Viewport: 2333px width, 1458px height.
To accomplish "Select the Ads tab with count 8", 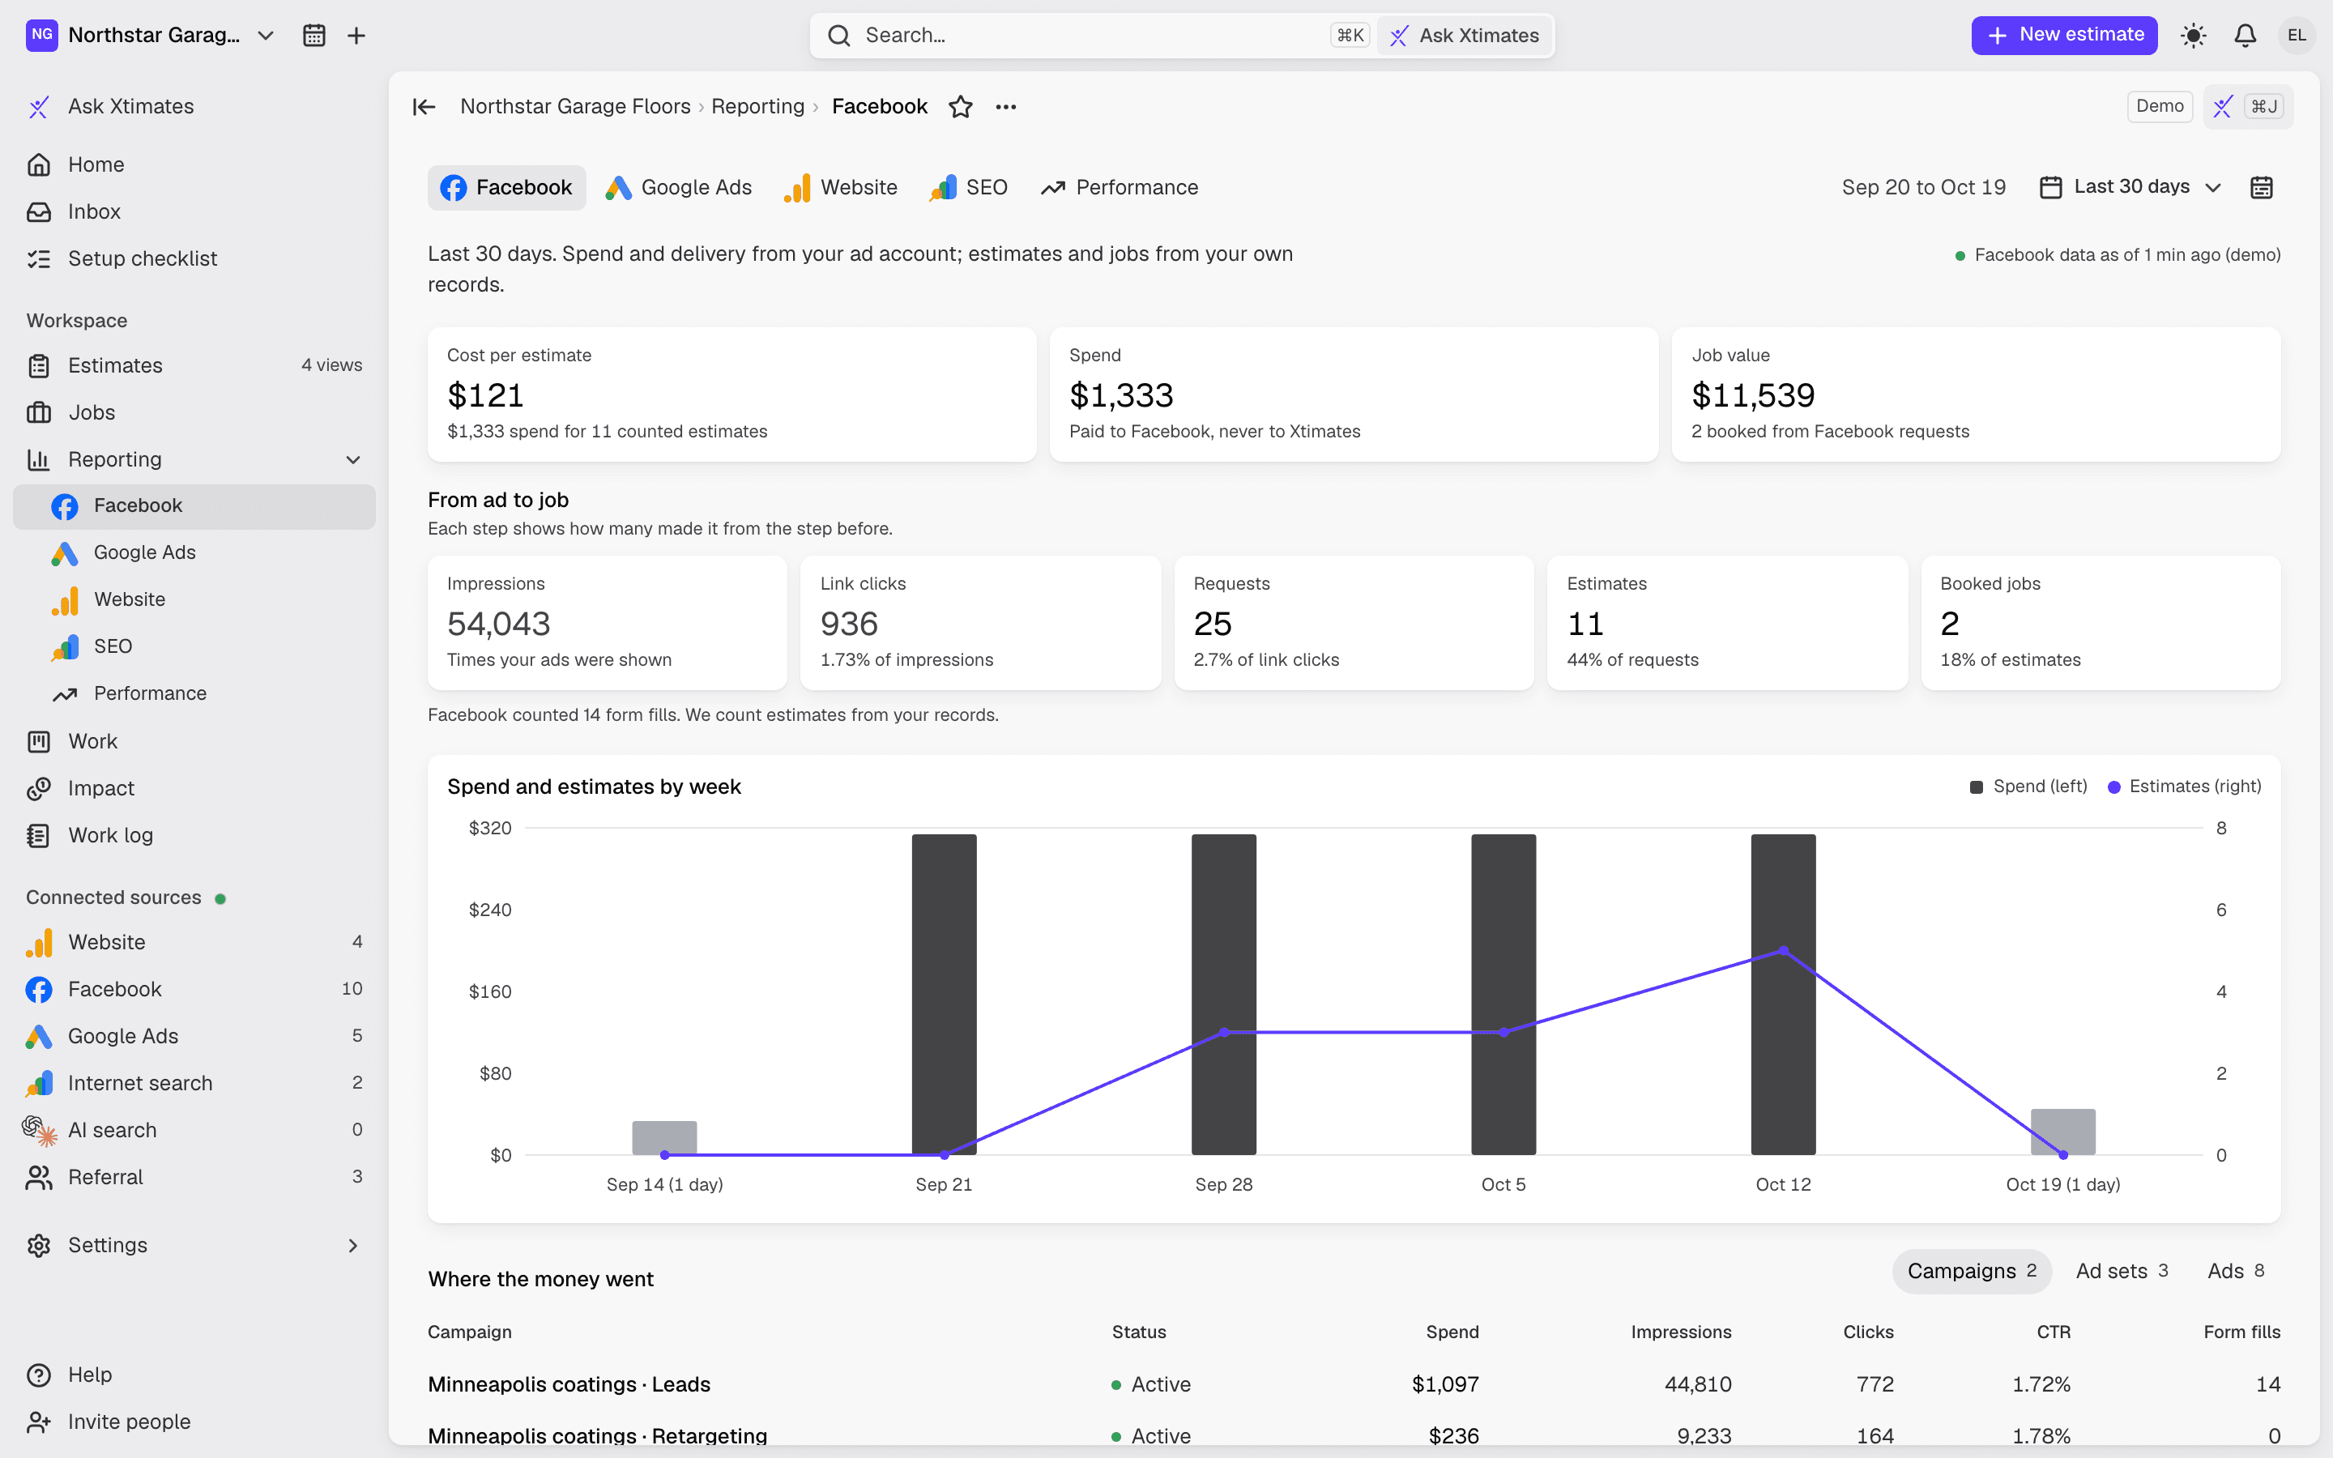I will click(2236, 1272).
